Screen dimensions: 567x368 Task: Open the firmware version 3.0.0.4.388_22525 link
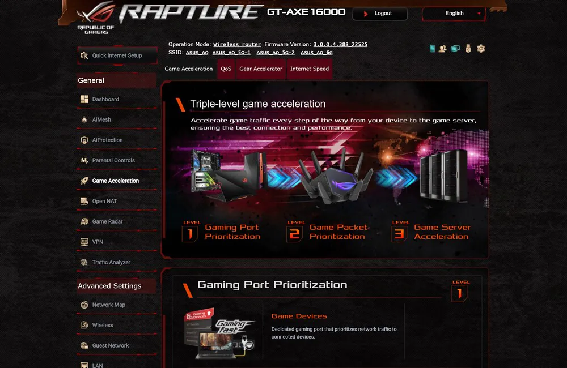point(340,44)
